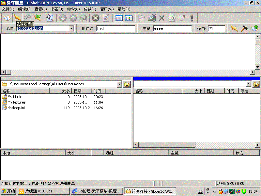Sort local files by 大小 column
The image size is (261, 196).
click(x=61, y=91)
